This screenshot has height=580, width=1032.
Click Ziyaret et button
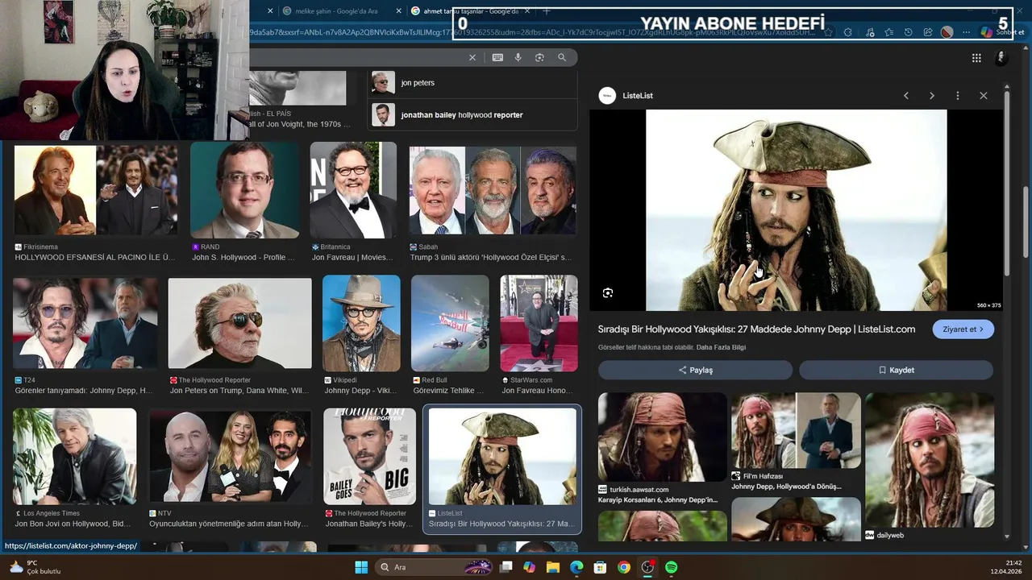coord(963,329)
